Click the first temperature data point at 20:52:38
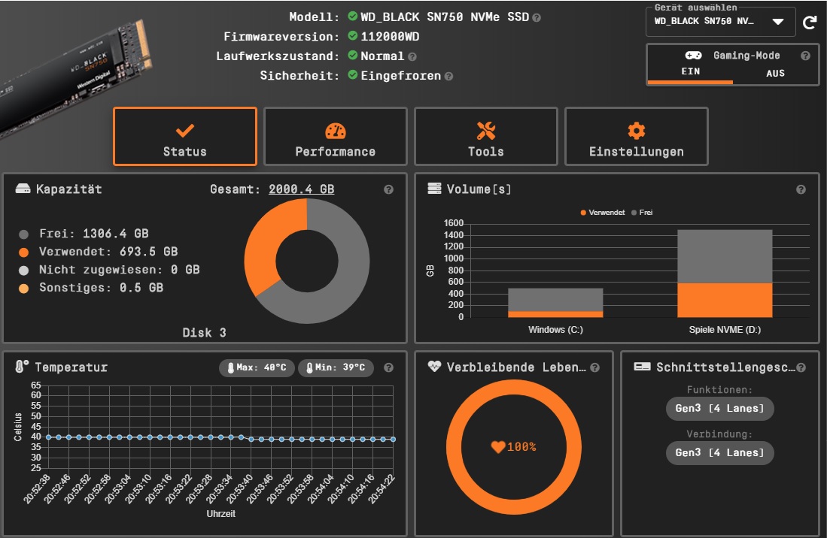This screenshot has width=827, height=538. click(48, 437)
